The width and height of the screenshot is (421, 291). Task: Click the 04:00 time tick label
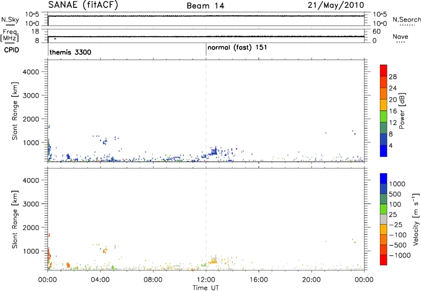click(x=100, y=280)
